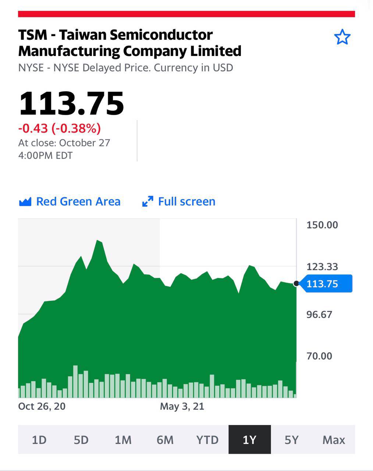Click the May 3, 21 date label
The width and height of the screenshot is (373, 471).
[x=182, y=406]
